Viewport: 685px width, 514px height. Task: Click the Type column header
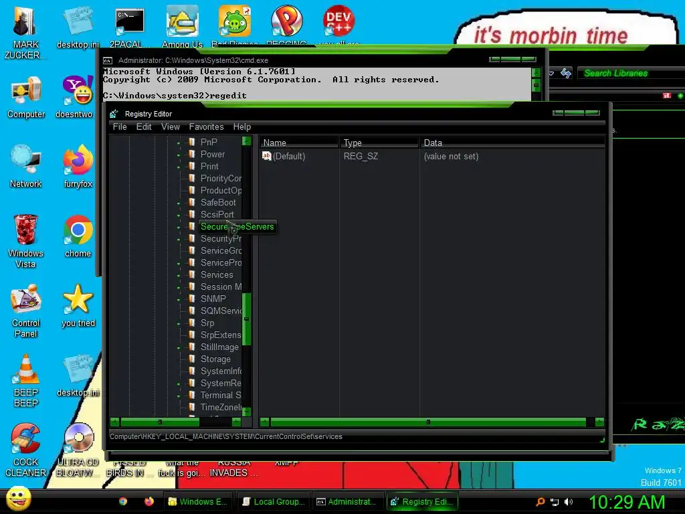pos(379,143)
